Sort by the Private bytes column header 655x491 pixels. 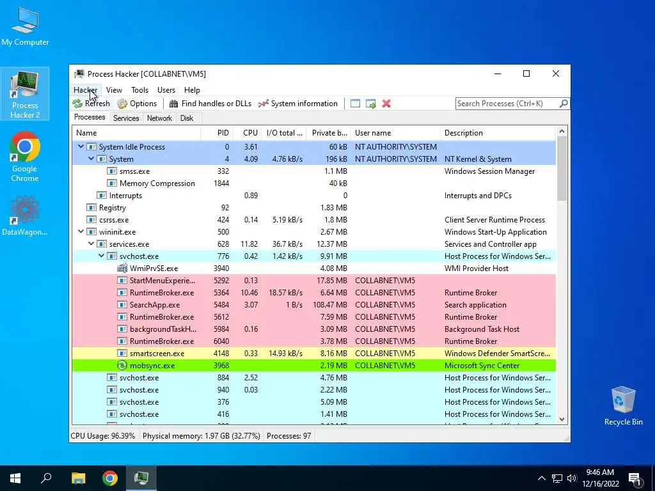tap(328, 133)
